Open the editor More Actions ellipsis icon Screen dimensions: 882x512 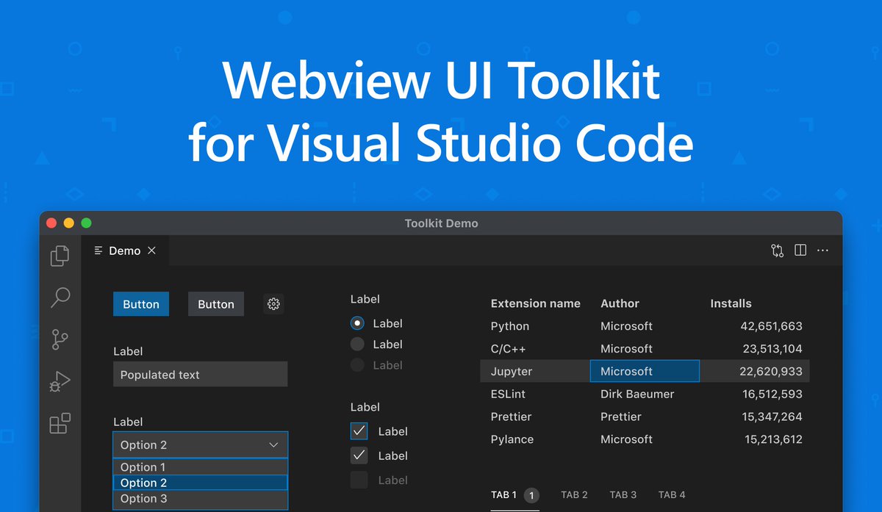[x=822, y=250]
